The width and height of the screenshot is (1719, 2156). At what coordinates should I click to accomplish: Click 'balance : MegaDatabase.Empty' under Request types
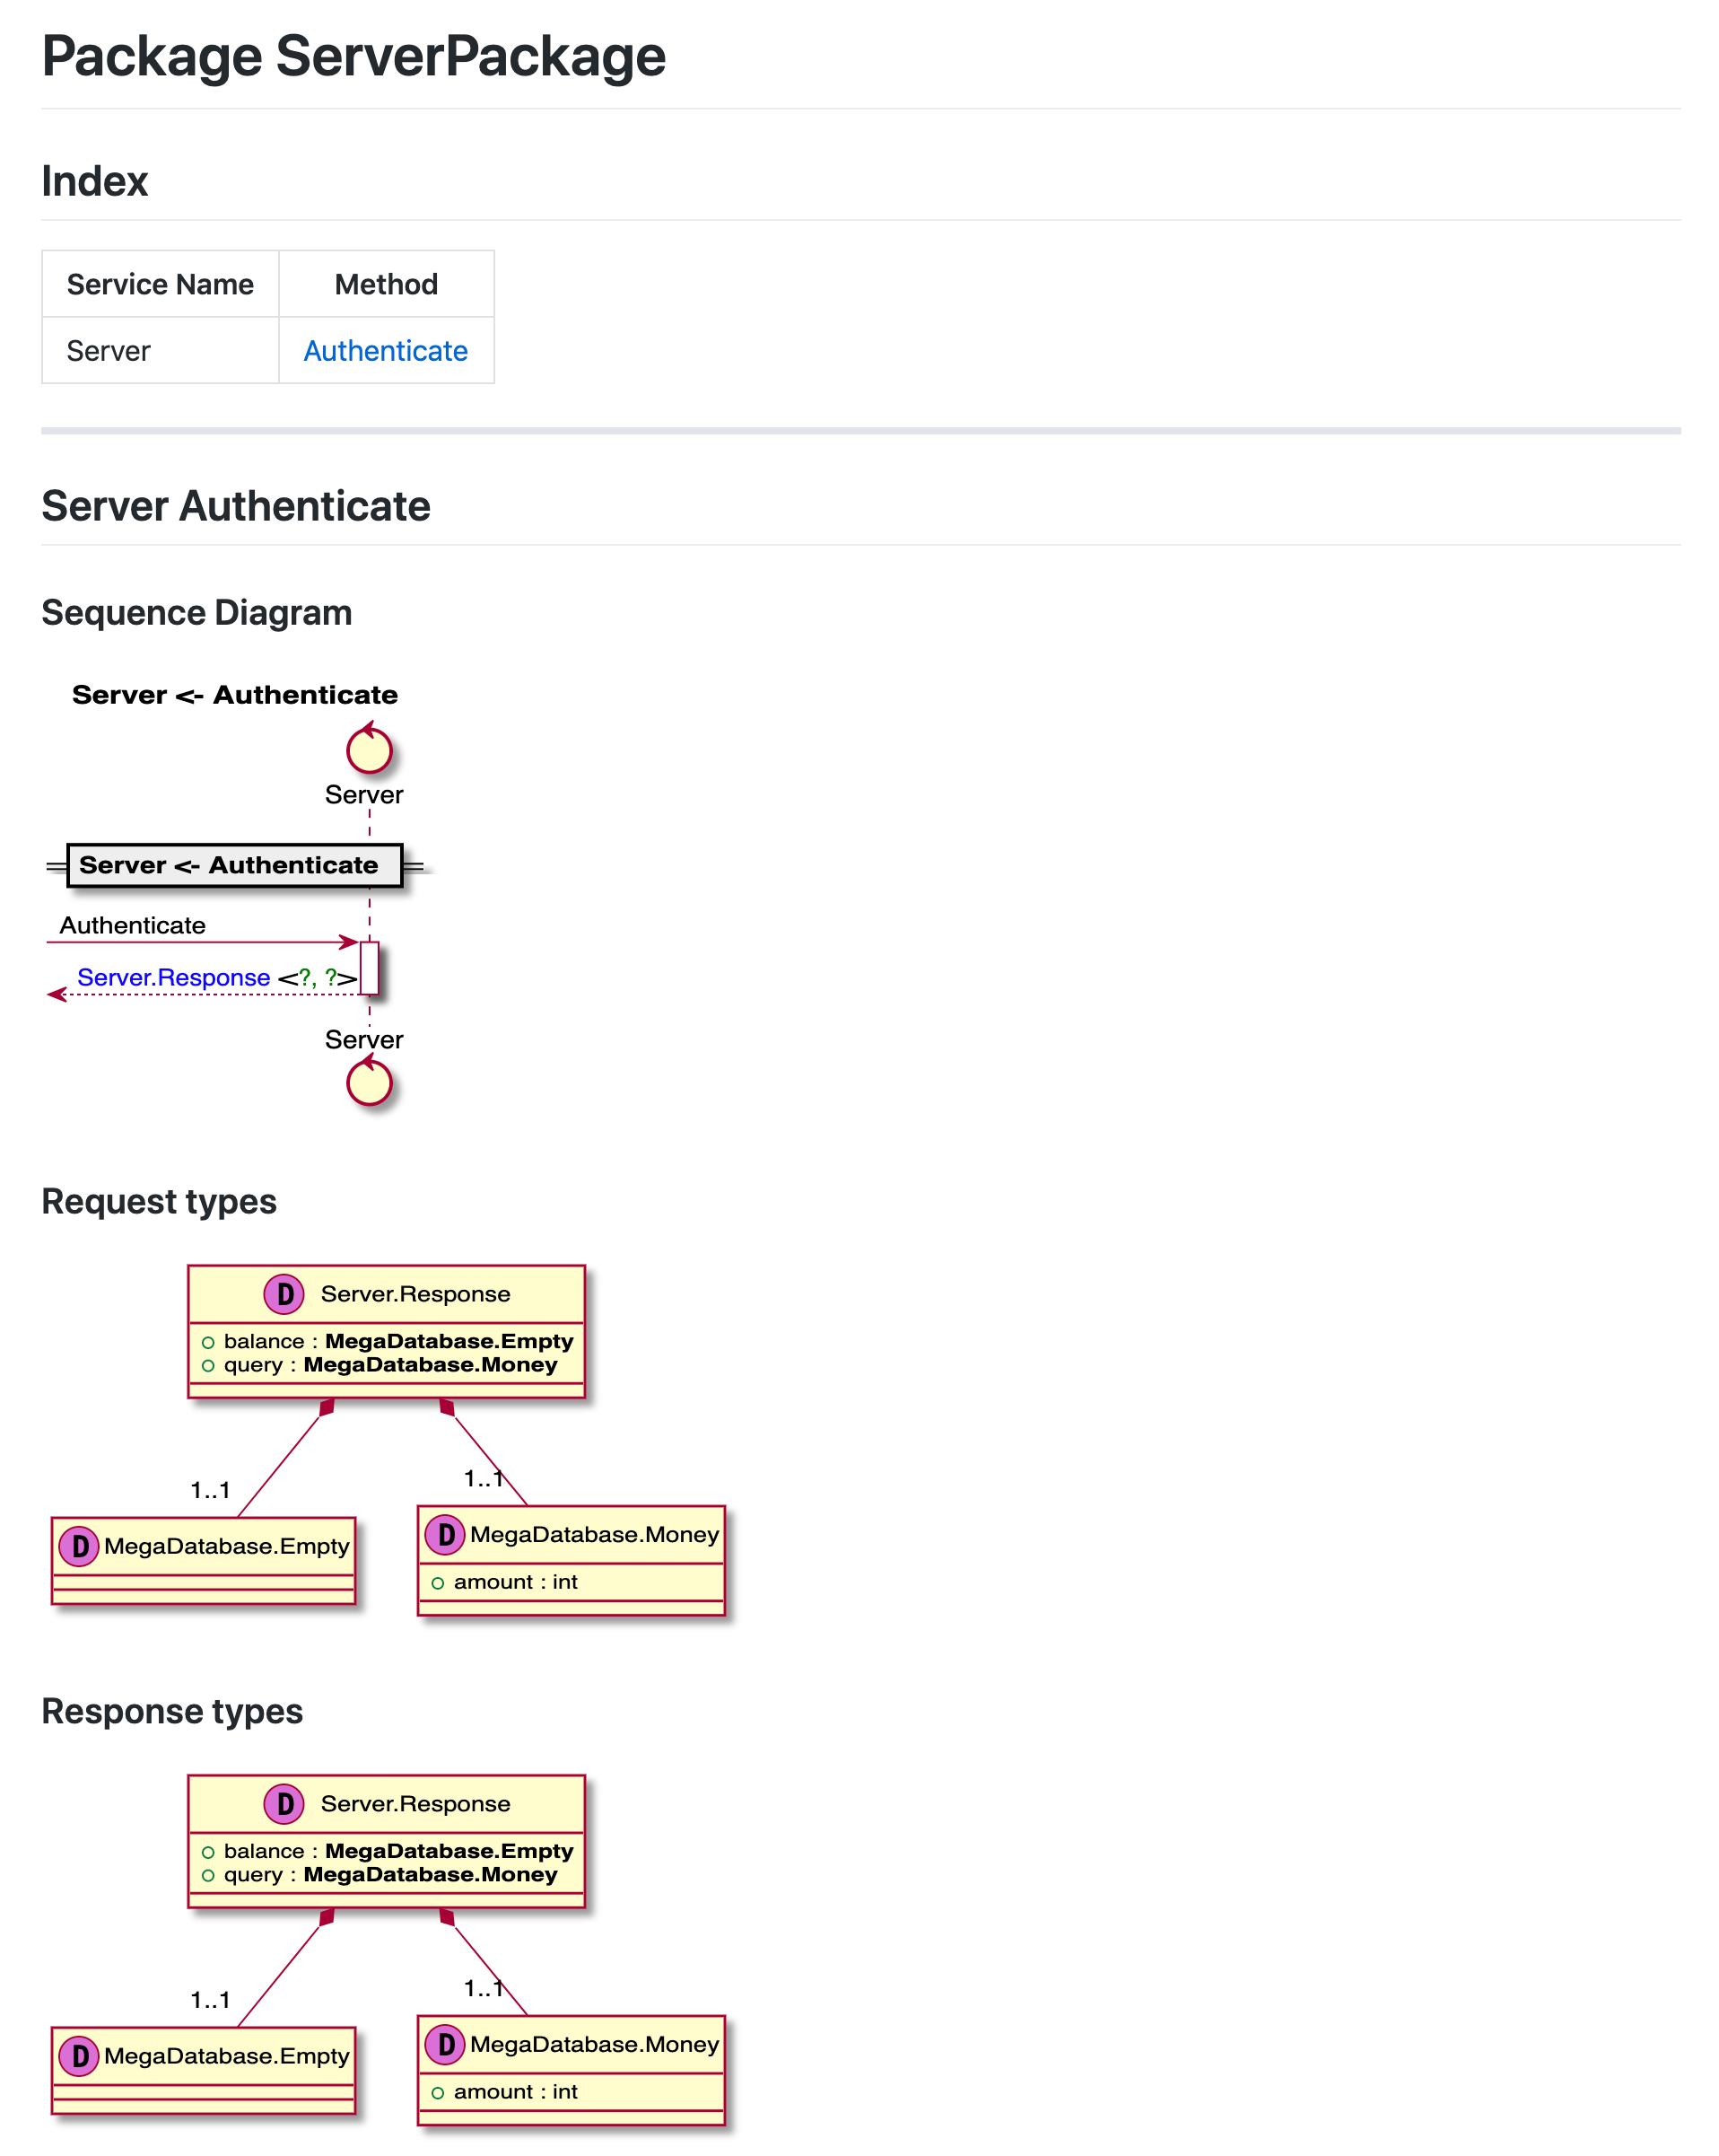click(398, 1341)
